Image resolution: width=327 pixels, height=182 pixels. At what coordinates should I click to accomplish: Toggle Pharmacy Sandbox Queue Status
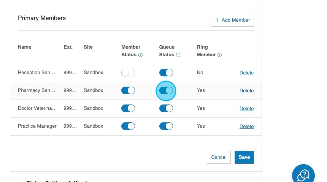pyautogui.click(x=166, y=90)
